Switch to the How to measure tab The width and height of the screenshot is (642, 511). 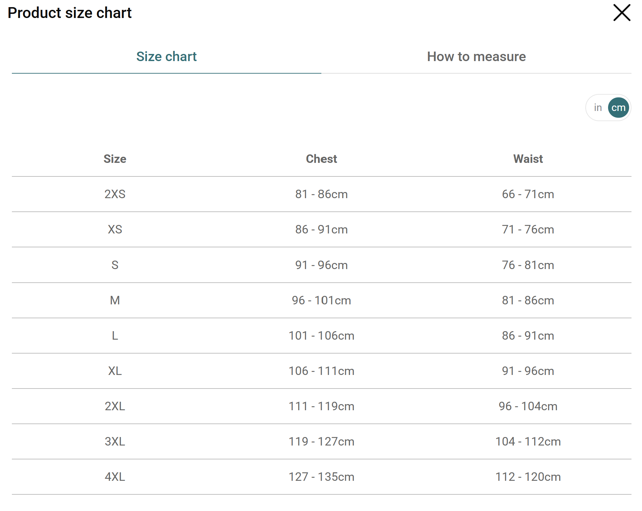pyautogui.click(x=476, y=57)
